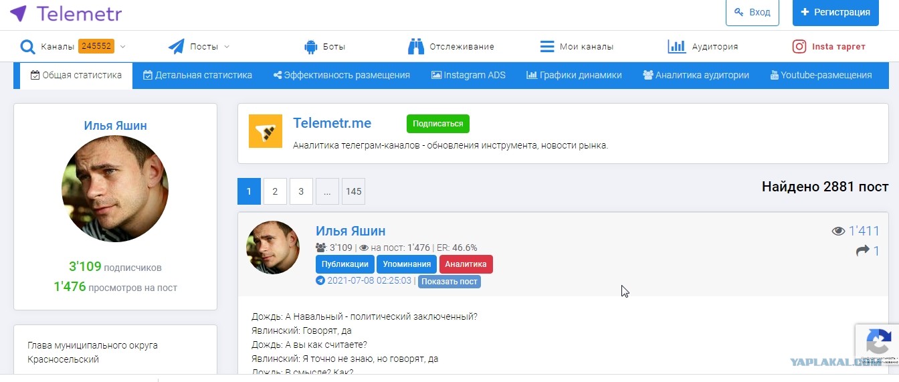Open the sidebar Илья Яшин profile link

pyautogui.click(x=115, y=125)
